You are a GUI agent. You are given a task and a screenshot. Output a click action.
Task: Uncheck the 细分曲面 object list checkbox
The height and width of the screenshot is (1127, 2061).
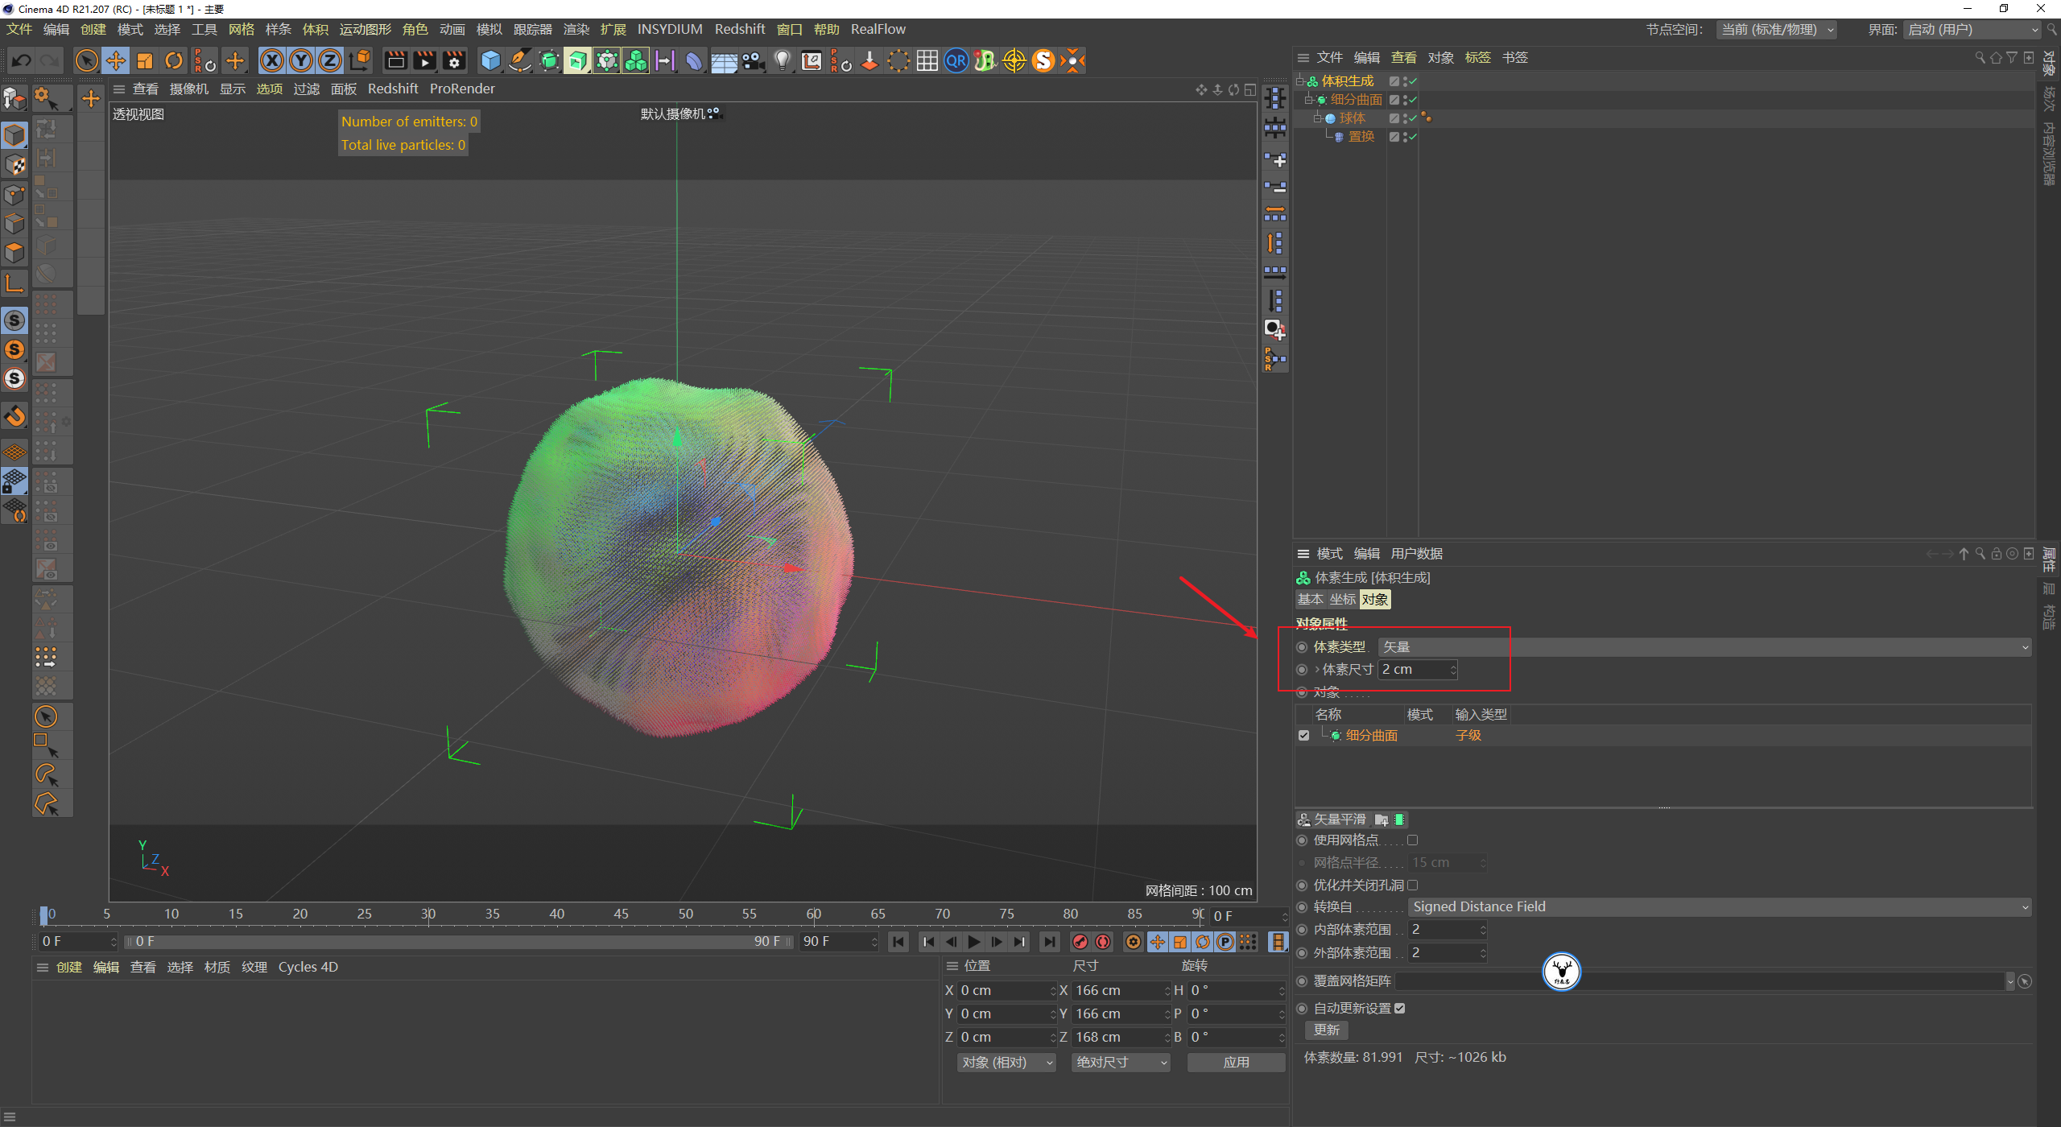pyautogui.click(x=1303, y=735)
